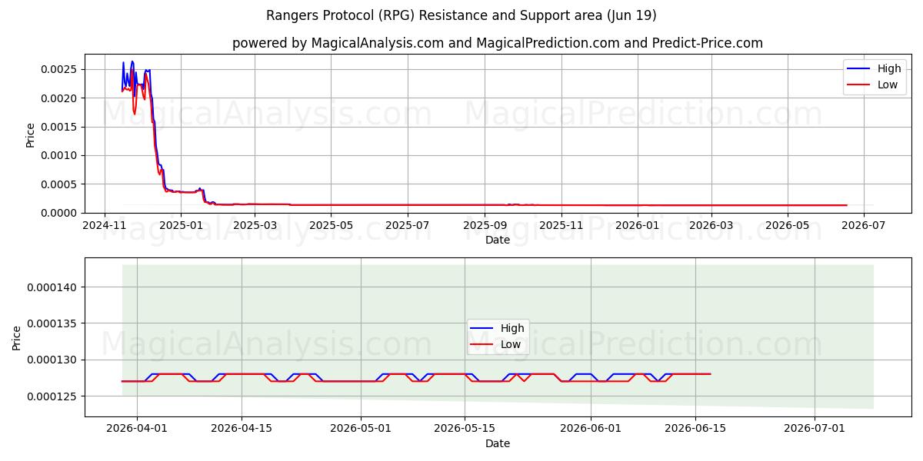Click the 2026-06-15 date tick label
The image size is (923, 461).
point(695,429)
